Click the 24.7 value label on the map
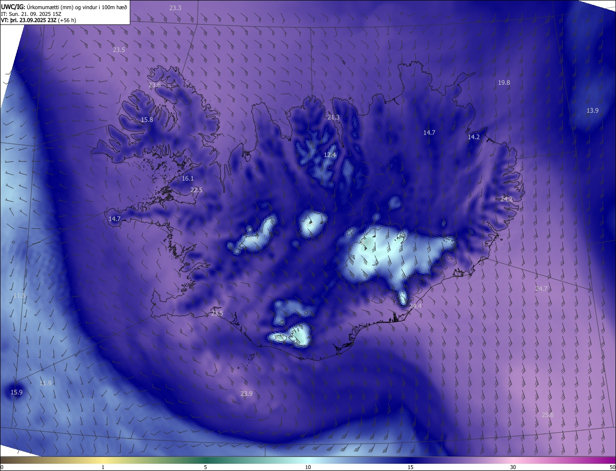Image resolution: width=616 pixels, height=471 pixels. (x=541, y=289)
